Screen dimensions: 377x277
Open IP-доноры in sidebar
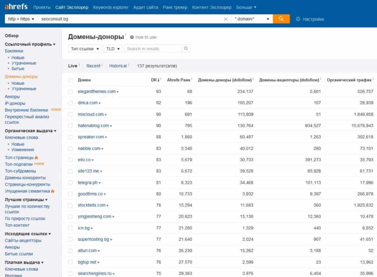pos(15,104)
